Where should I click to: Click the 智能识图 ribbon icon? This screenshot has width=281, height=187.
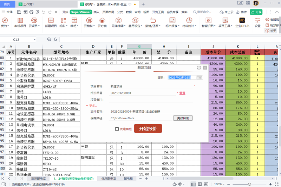tap(208, 22)
